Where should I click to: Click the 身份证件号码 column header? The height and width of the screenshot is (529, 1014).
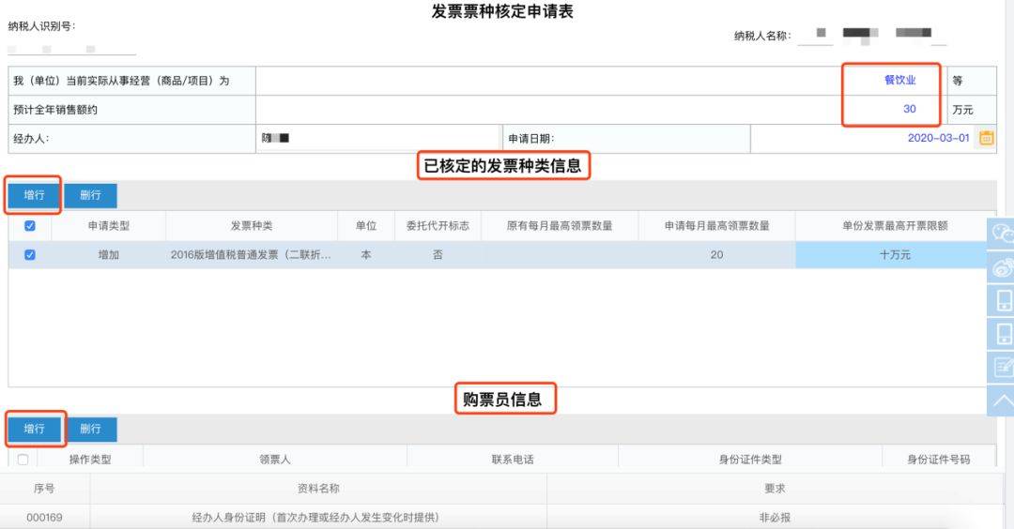pyautogui.click(x=938, y=460)
